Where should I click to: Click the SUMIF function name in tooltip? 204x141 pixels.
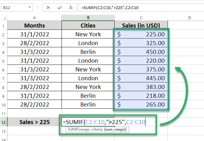(x=73, y=129)
